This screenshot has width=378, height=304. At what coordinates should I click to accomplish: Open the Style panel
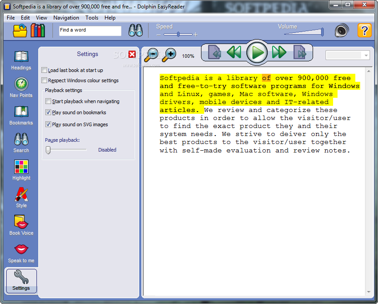click(x=21, y=198)
